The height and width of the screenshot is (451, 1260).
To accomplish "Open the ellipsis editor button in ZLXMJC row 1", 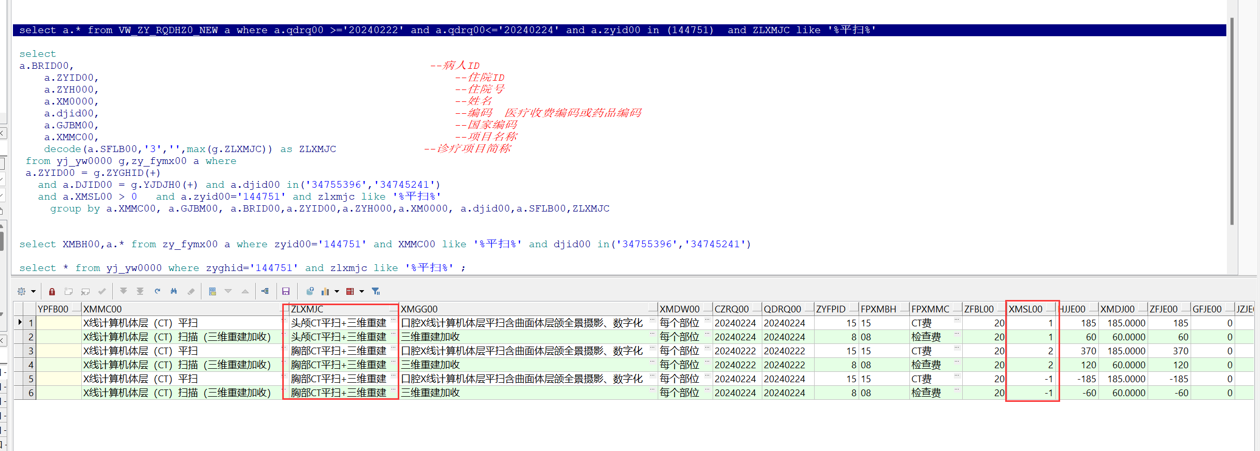I will pyautogui.click(x=394, y=320).
